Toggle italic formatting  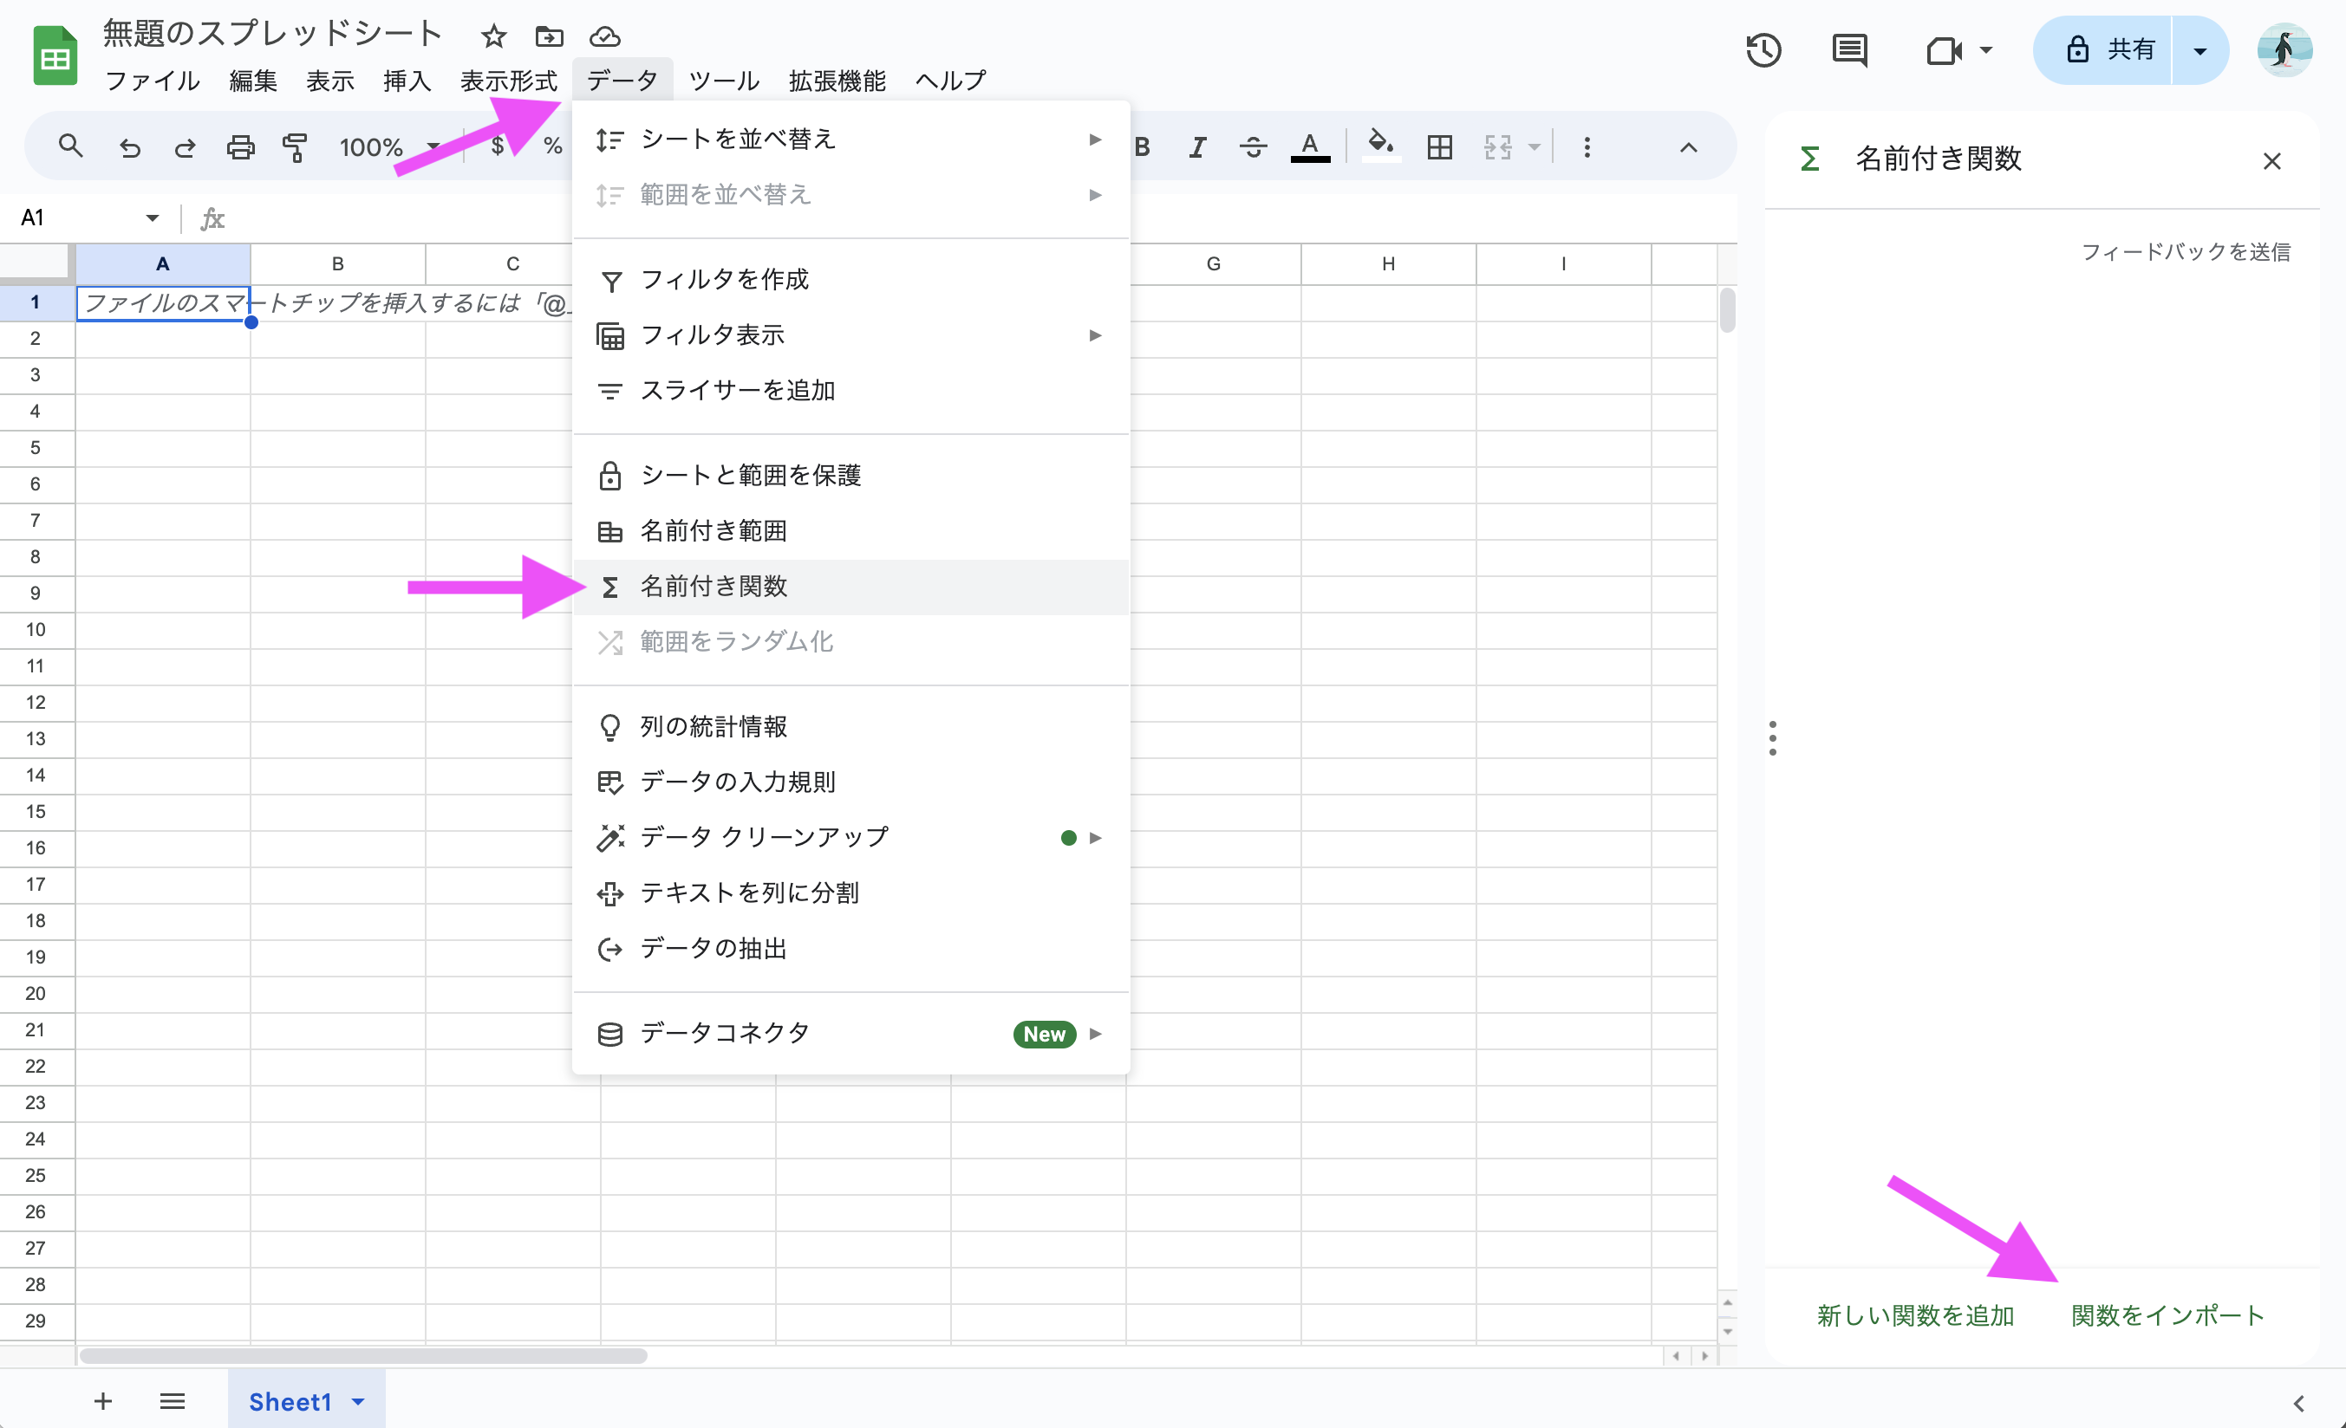[1198, 147]
